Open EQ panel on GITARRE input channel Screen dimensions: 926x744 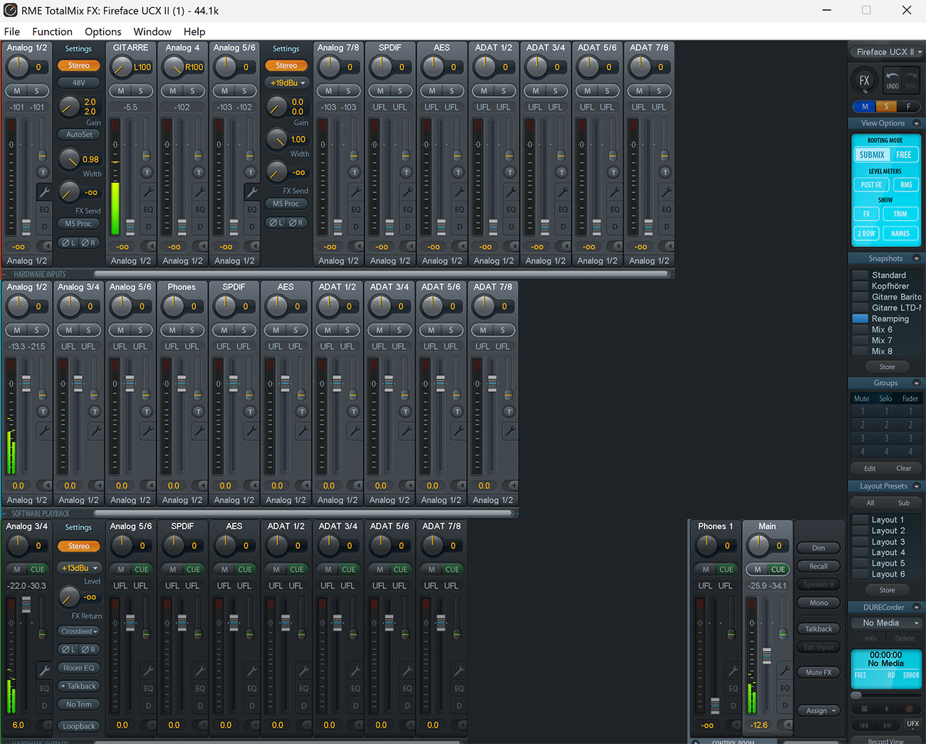click(148, 209)
